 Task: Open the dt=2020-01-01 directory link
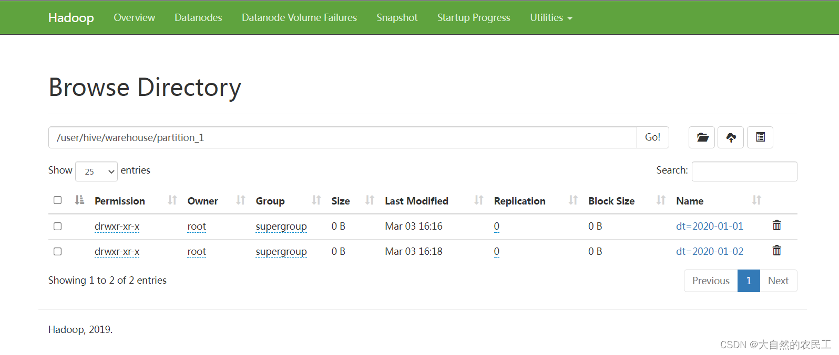click(x=710, y=226)
